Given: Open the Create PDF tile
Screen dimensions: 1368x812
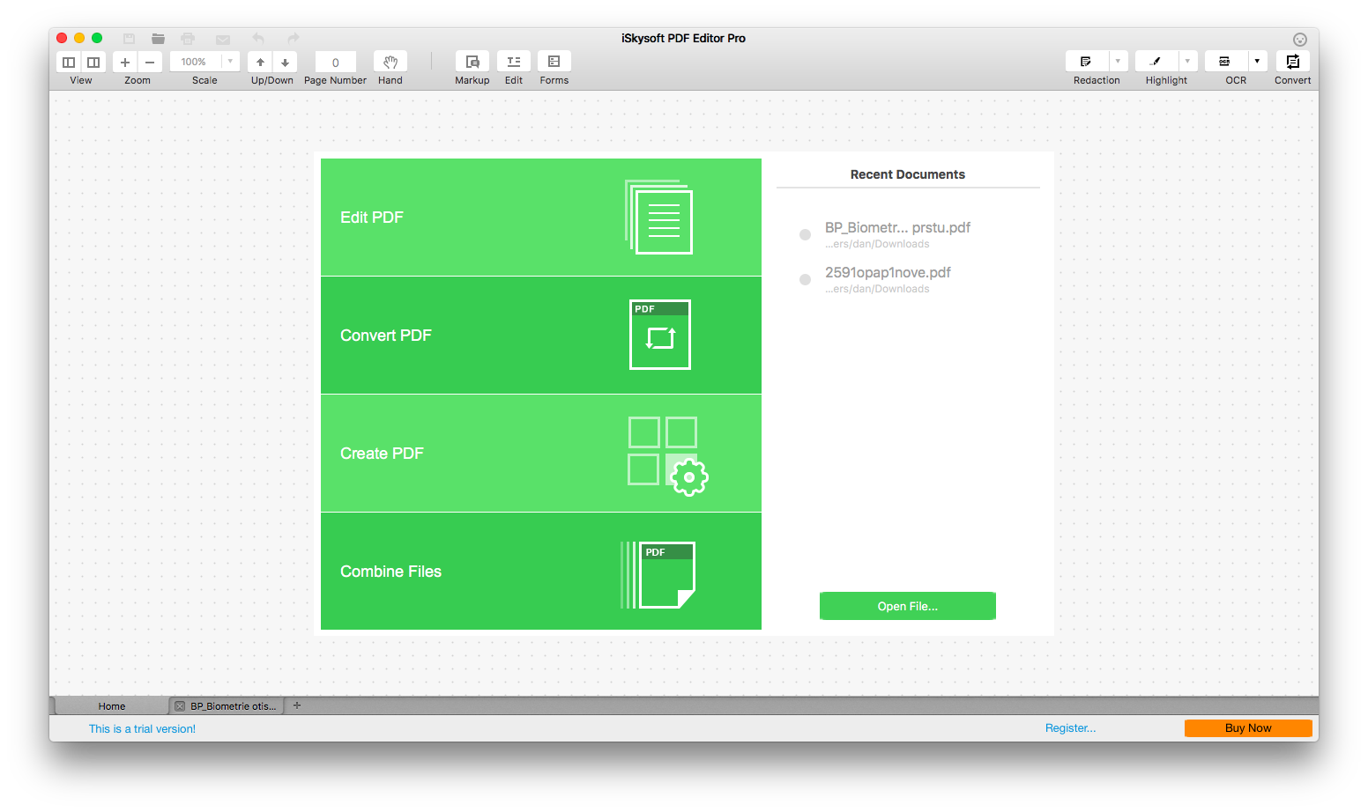Looking at the screenshot, I should coord(541,454).
